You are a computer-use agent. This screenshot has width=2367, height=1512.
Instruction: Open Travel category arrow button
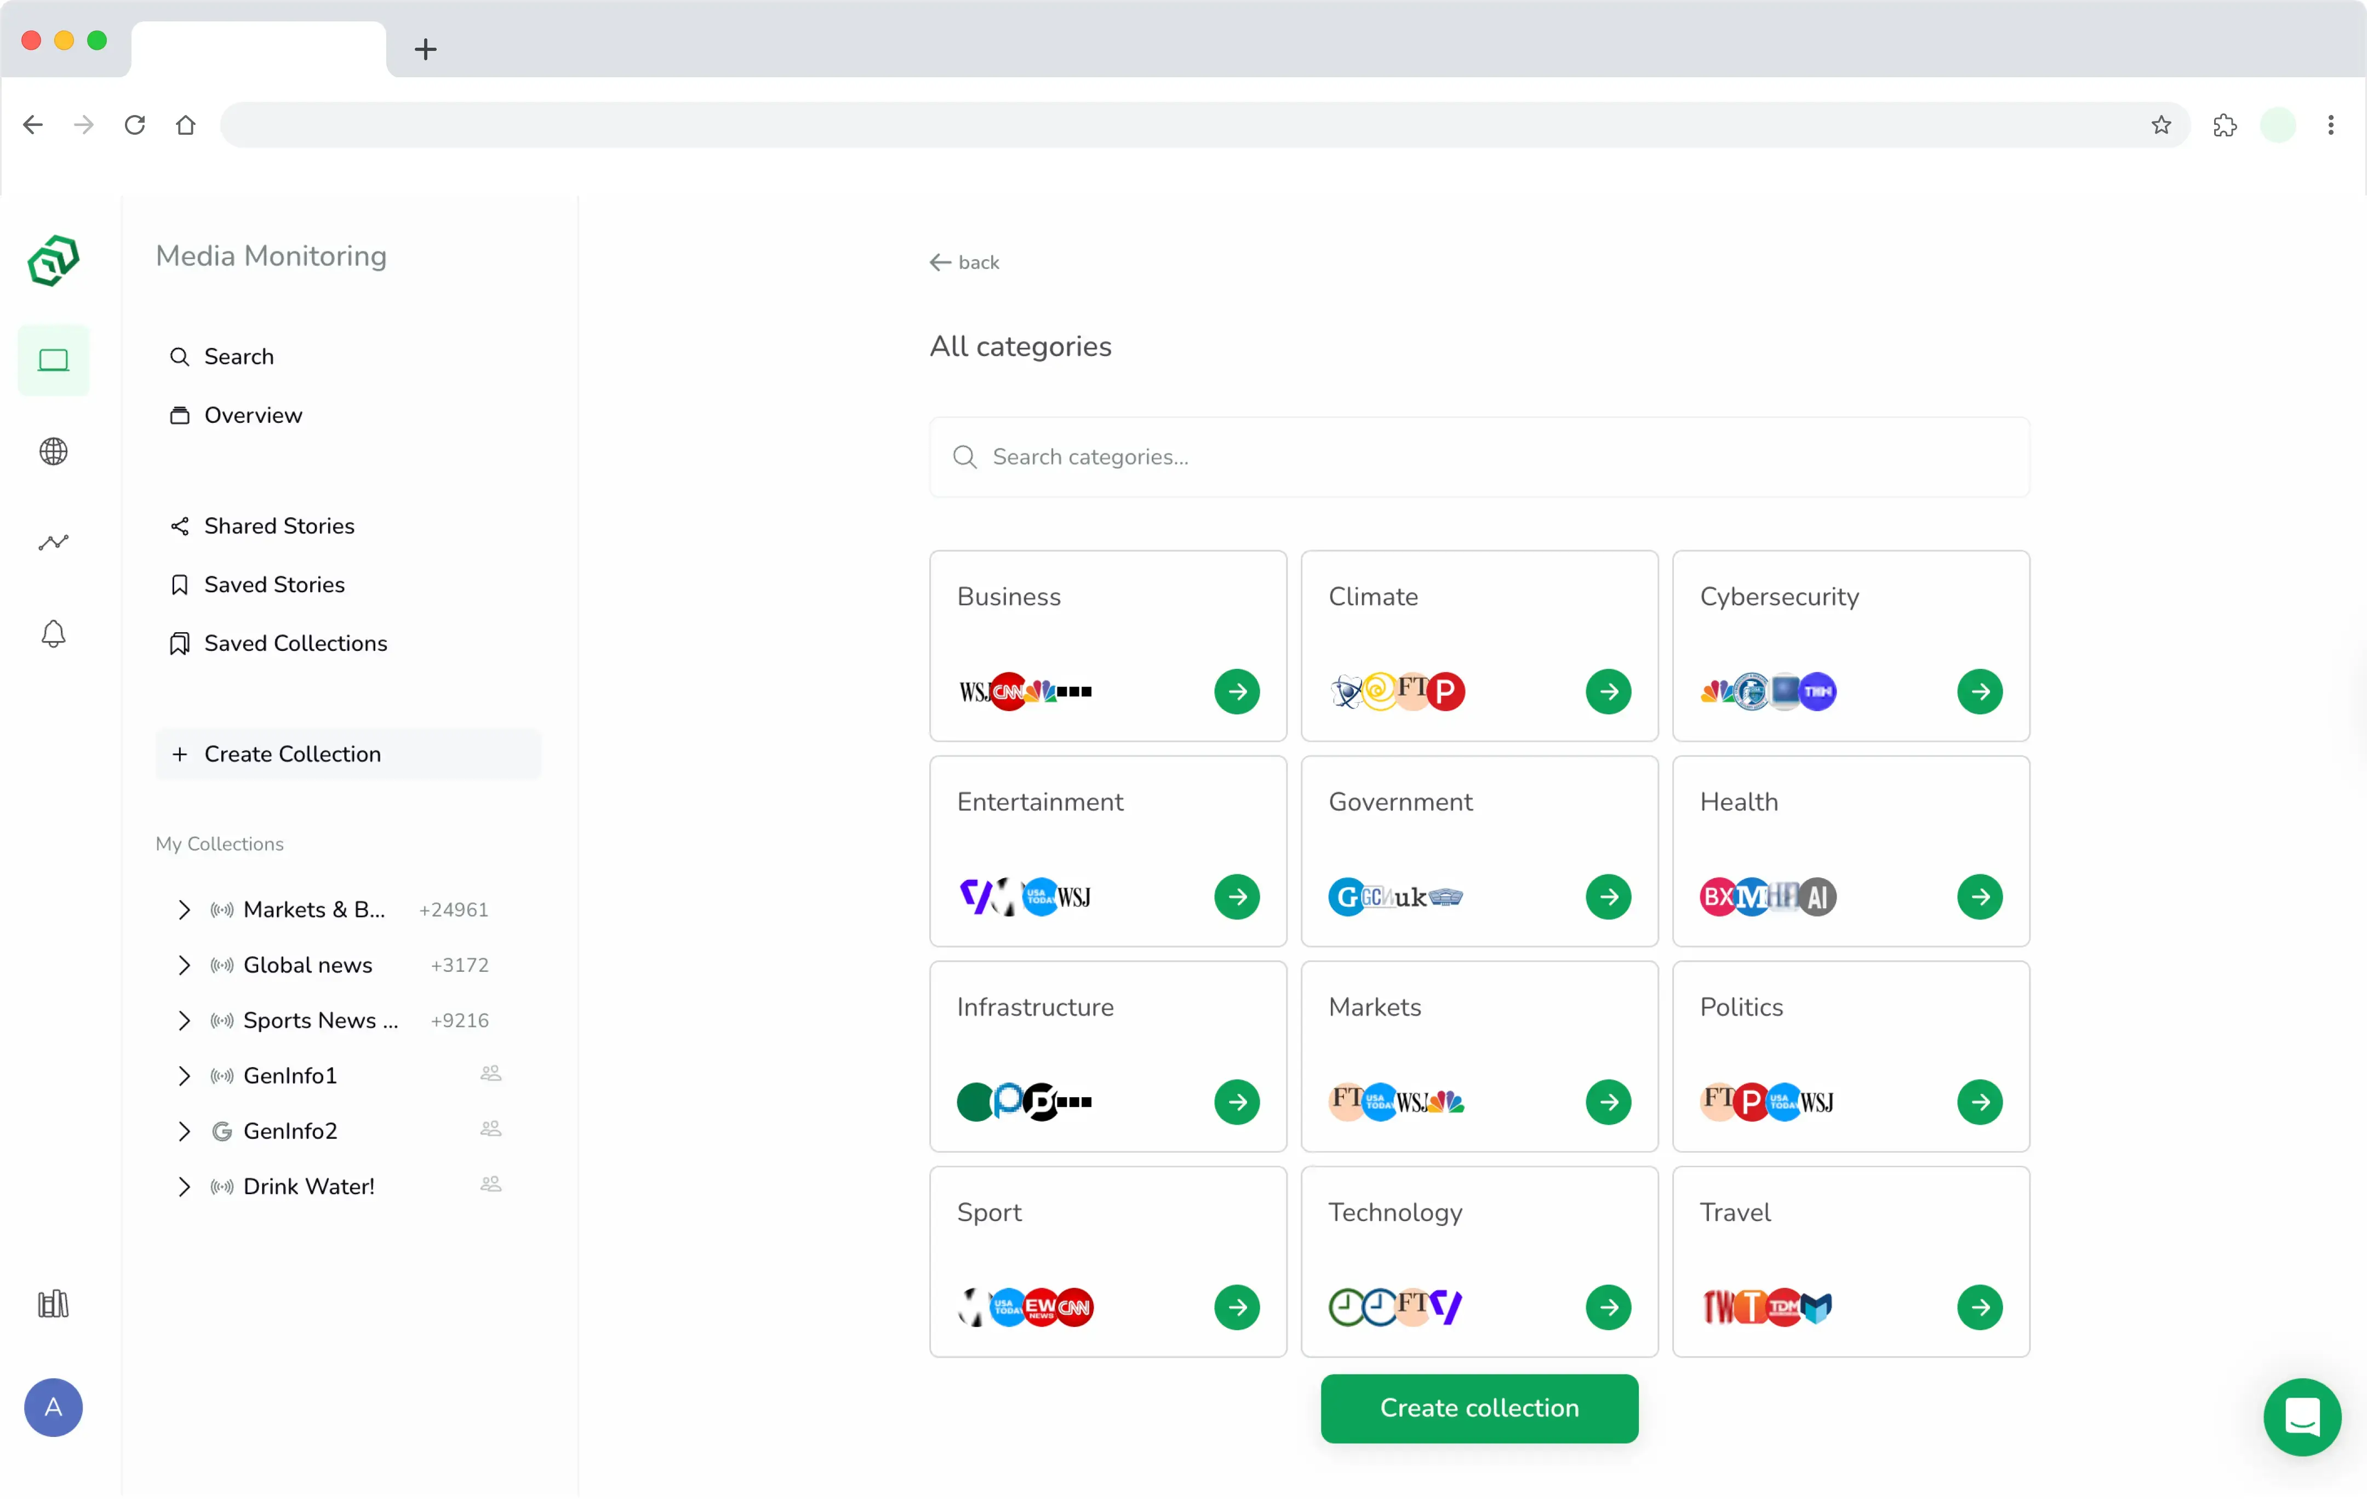coord(1980,1308)
